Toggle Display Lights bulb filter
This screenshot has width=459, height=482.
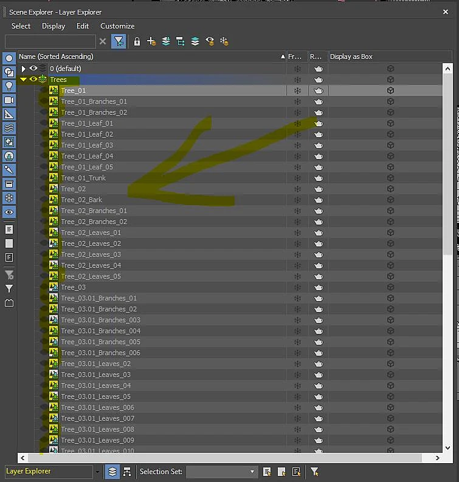pyautogui.click(x=9, y=86)
